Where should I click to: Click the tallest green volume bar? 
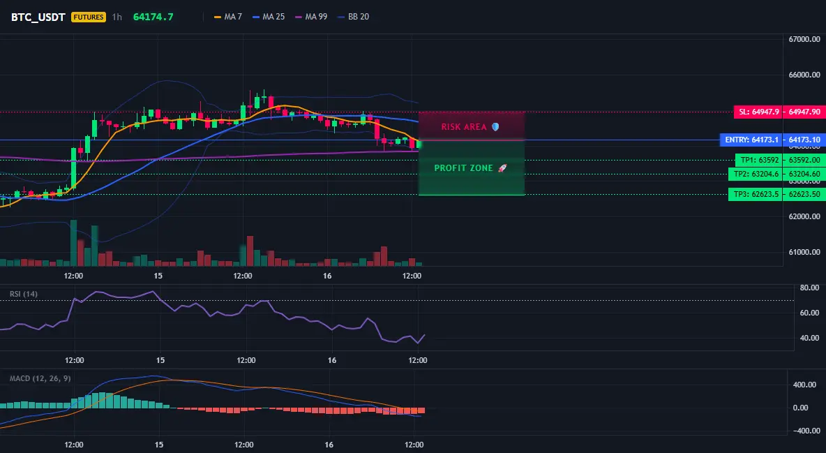tap(74, 243)
